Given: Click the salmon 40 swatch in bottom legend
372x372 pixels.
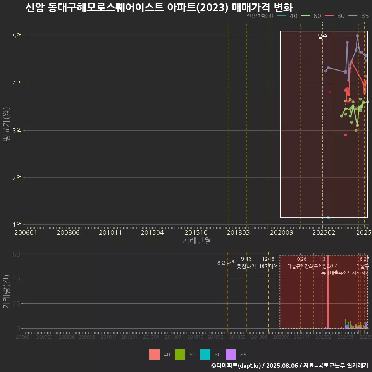Looking at the screenshot, I should (x=154, y=355).
